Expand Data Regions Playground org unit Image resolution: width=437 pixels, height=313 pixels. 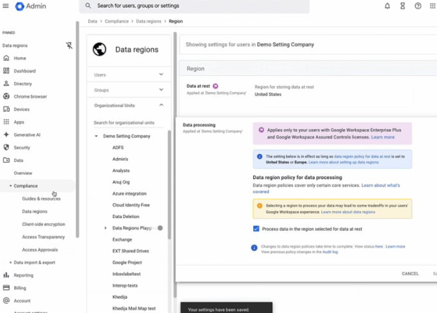pyautogui.click(x=105, y=228)
